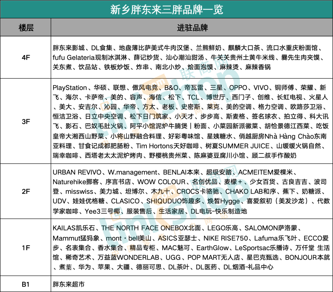The image size is (333, 292).
Task: Select the 1F floor label cell
Action: pyautogui.click(x=26, y=247)
